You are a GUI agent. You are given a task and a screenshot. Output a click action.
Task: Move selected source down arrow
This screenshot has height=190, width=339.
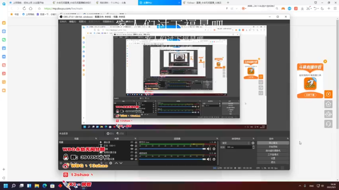121,163
